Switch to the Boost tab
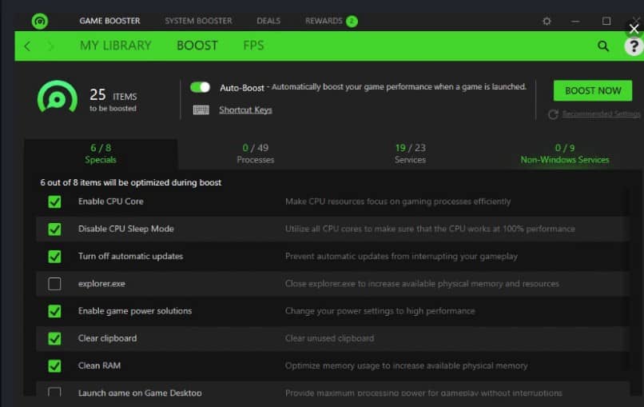Screen dimensions: 644x407 point(197,46)
